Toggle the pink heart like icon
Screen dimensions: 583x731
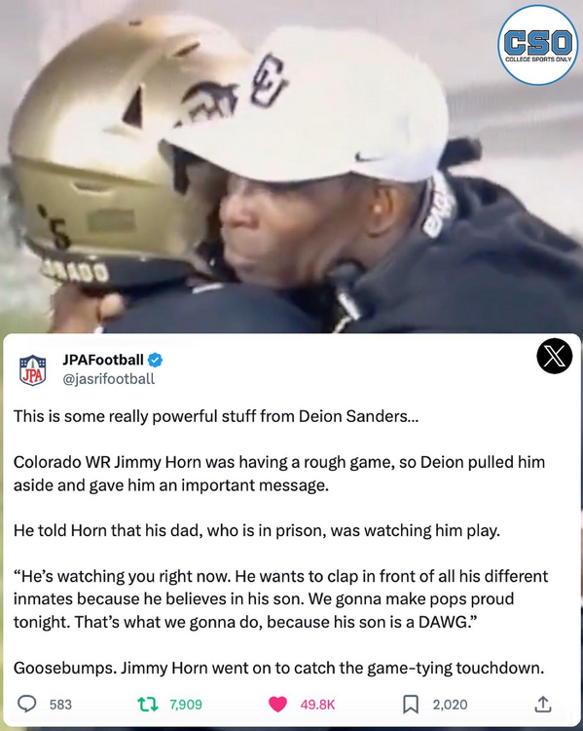[278, 704]
